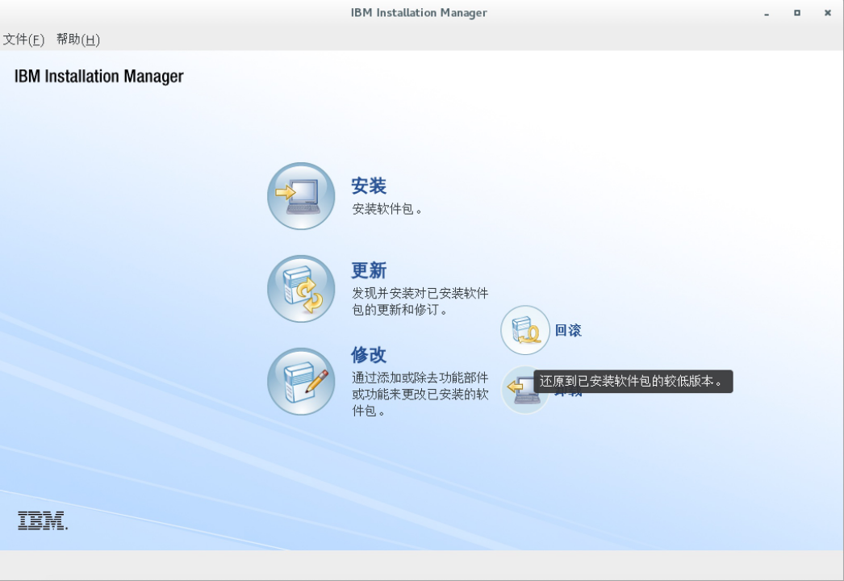844x581 pixels.
Task: Click the 还原到已安装软件包 tooltip
Action: pyautogui.click(x=633, y=382)
